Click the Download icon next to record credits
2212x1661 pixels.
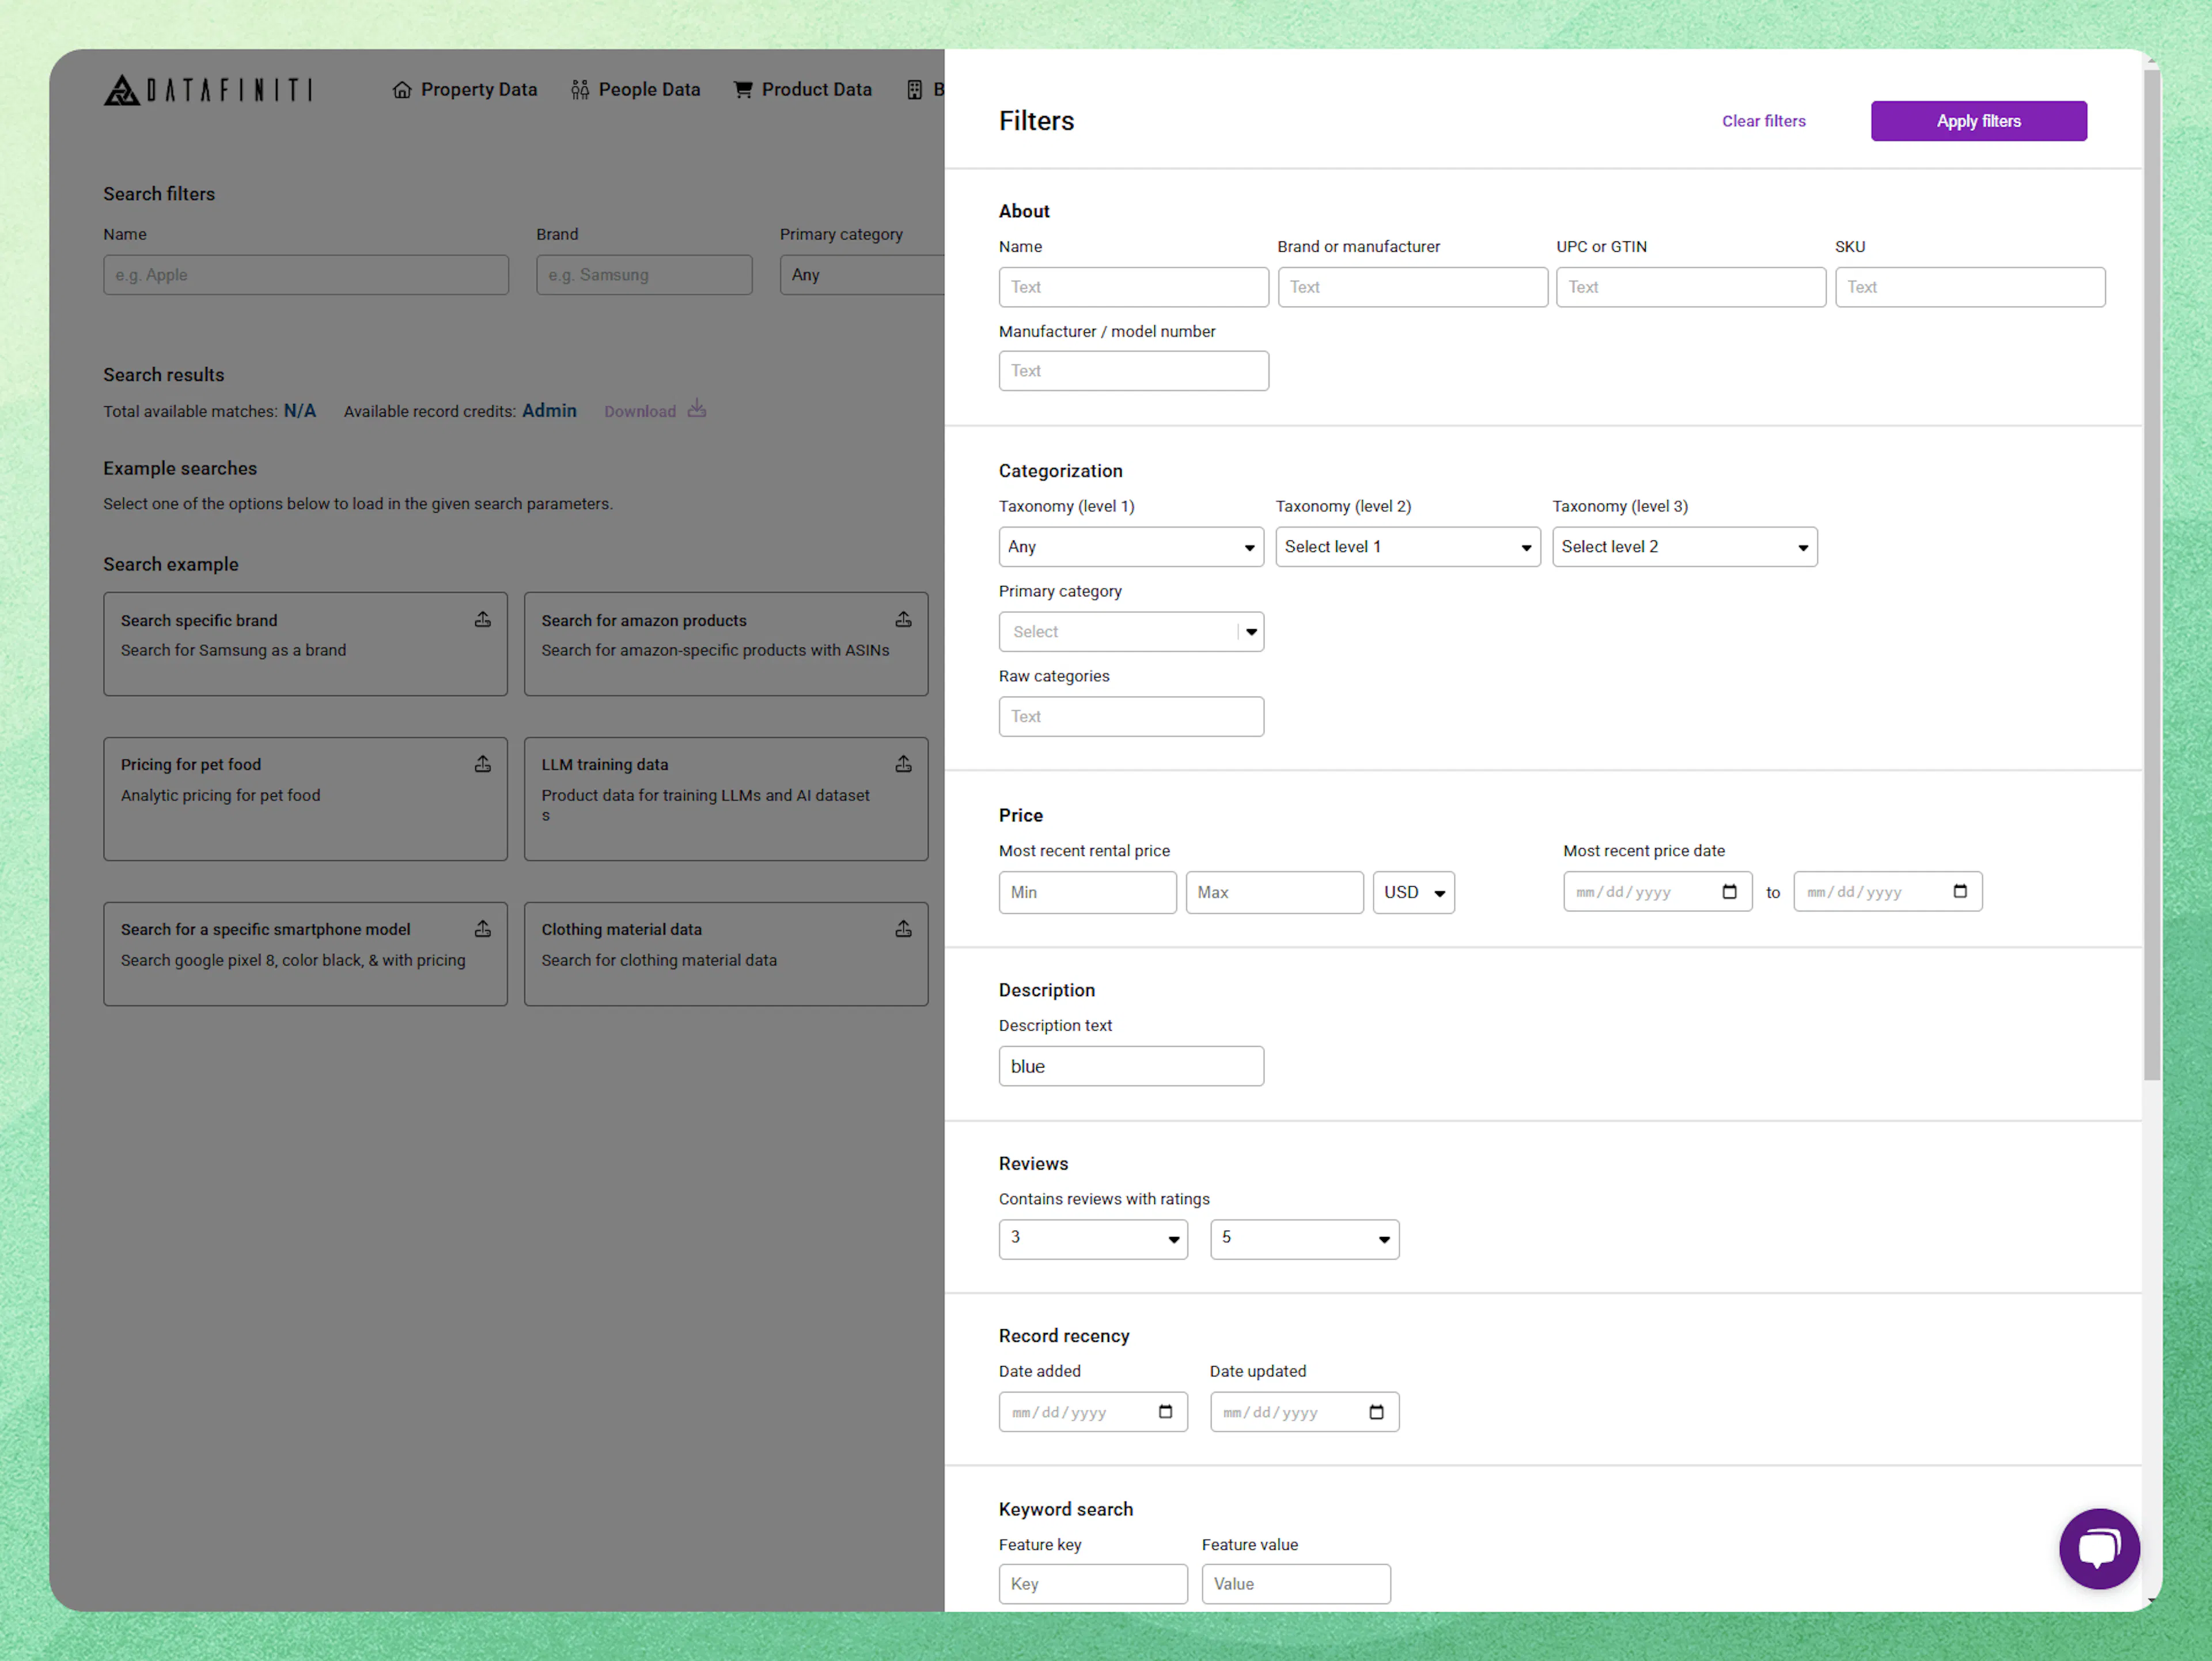[697, 409]
